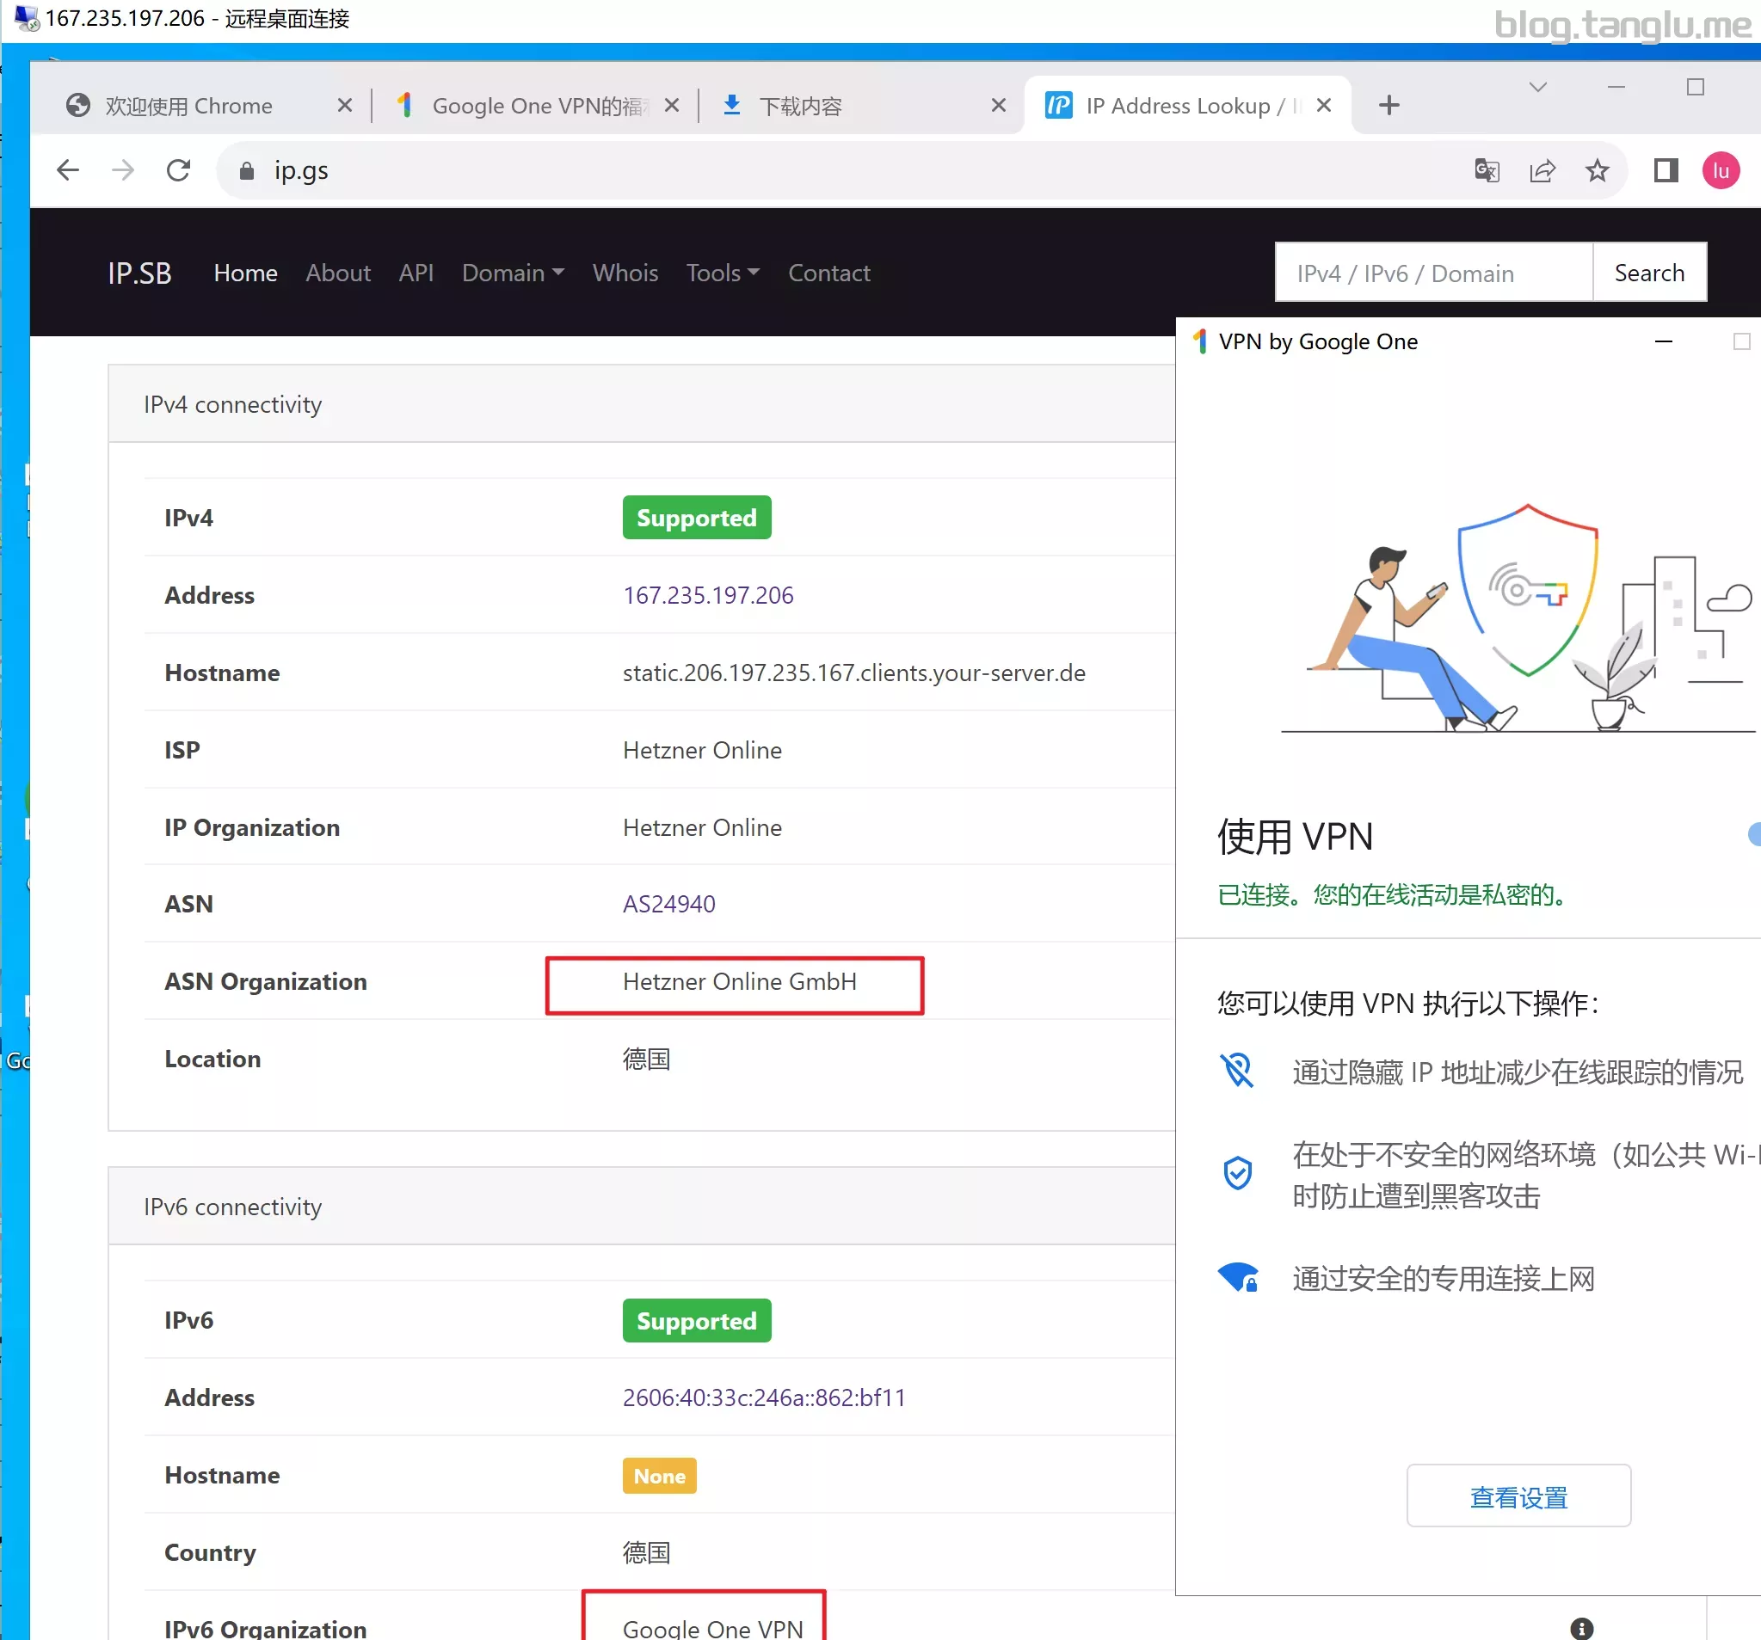Click the IPv6 Supported badge

point(696,1320)
